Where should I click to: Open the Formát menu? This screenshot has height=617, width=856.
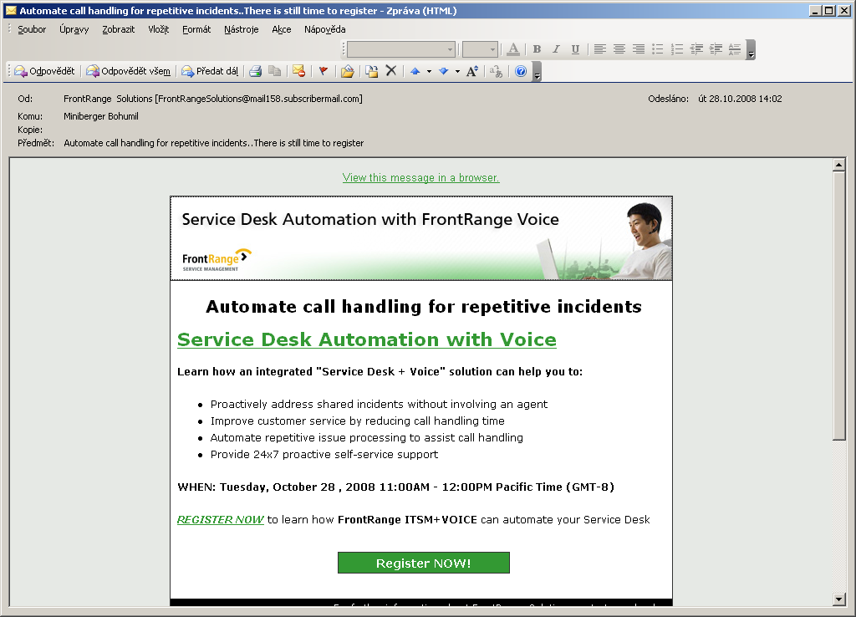[x=196, y=29]
